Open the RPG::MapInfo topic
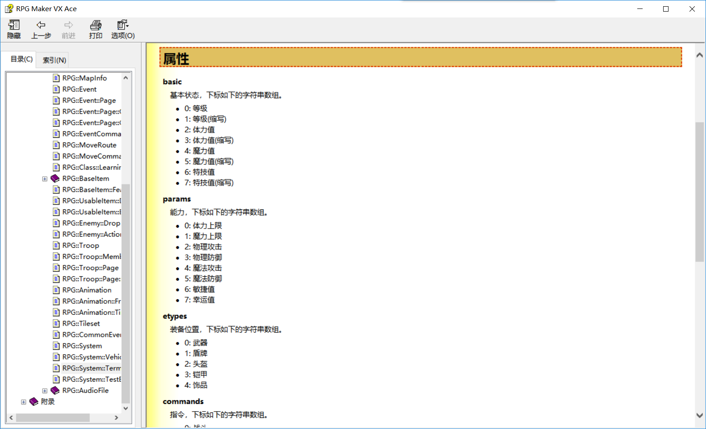This screenshot has height=429, width=706. click(84, 78)
